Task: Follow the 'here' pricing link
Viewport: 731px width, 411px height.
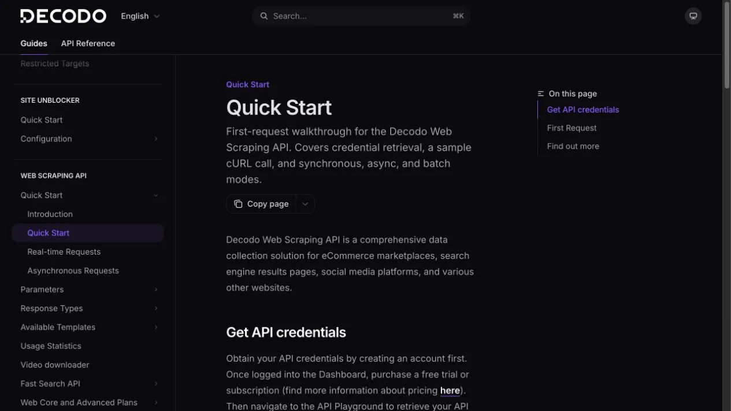Action: point(450,391)
